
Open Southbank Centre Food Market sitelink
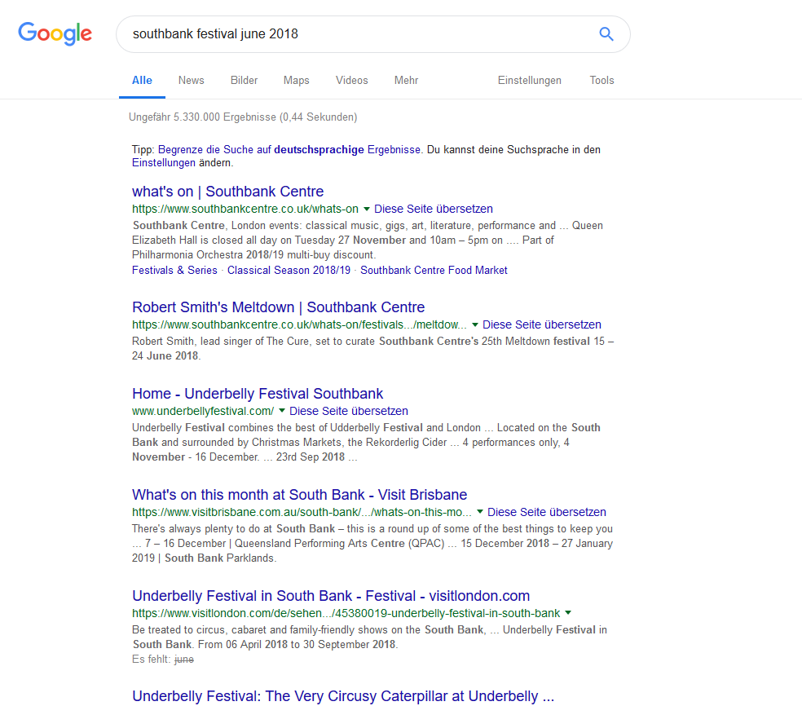434,270
